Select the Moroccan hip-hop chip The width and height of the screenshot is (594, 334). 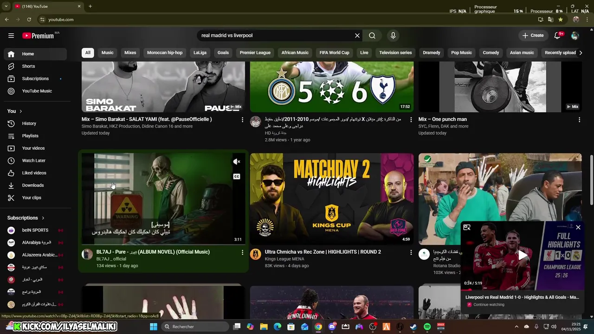click(x=165, y=53)
